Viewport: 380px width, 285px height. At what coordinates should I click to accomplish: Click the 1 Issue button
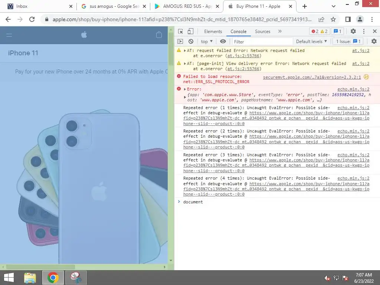click(x=348, y=42)
